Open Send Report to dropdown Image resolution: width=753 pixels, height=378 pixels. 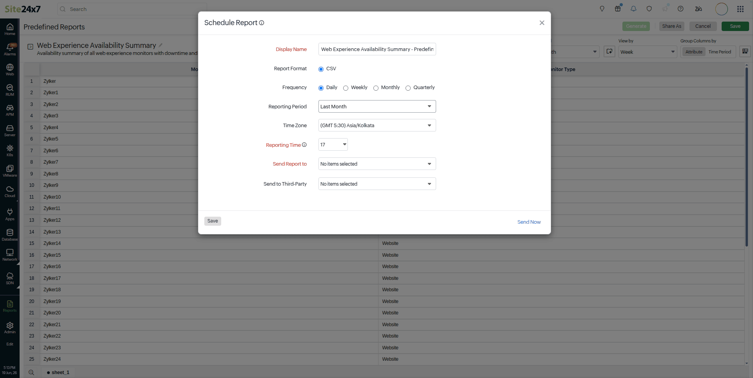[377, 164]
